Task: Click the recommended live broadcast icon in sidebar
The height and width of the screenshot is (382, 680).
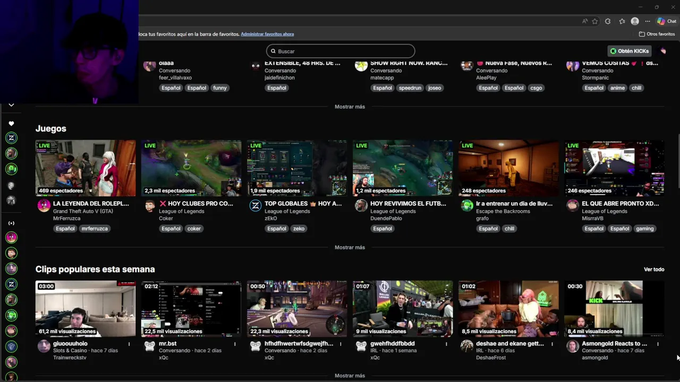Action: coord(11,223)
